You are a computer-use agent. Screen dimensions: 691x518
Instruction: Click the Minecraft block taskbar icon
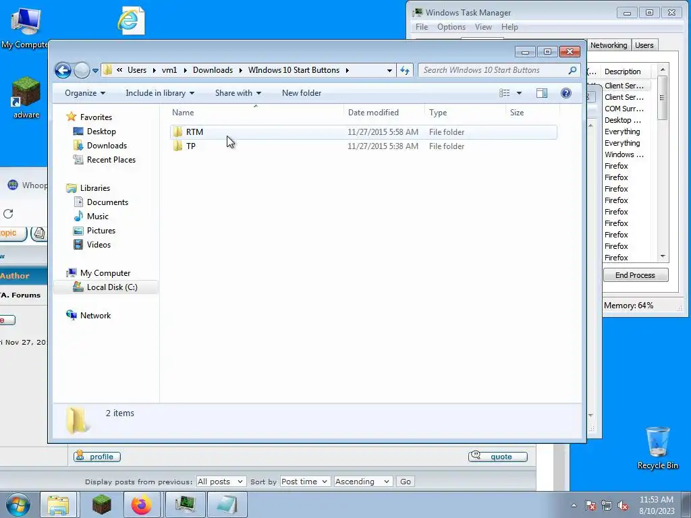point(101,505)
